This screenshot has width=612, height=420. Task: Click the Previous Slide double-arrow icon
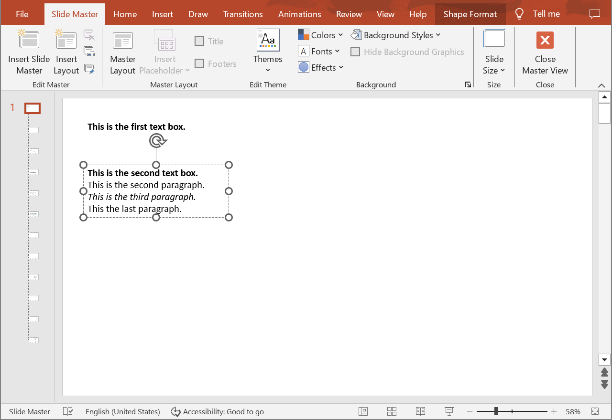pos(604,372)
